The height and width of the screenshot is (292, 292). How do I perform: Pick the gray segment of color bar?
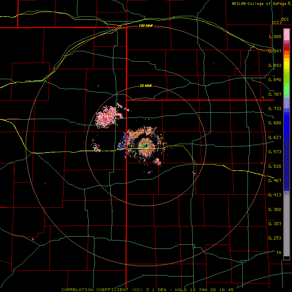point(286,225)
